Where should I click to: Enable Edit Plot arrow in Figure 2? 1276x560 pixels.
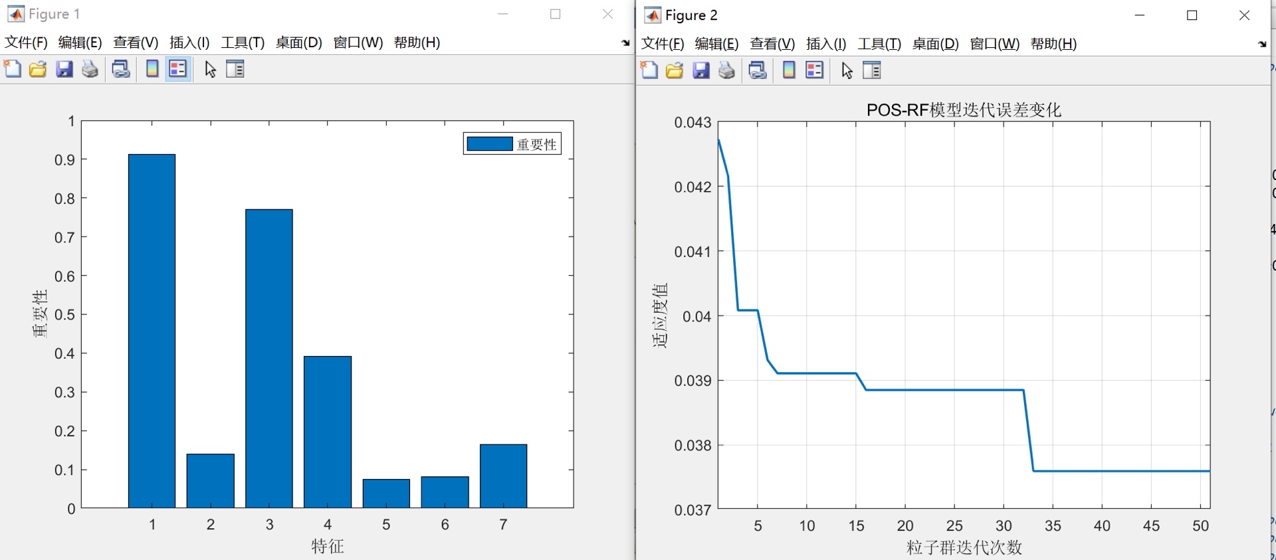click(x=847, y=70)
